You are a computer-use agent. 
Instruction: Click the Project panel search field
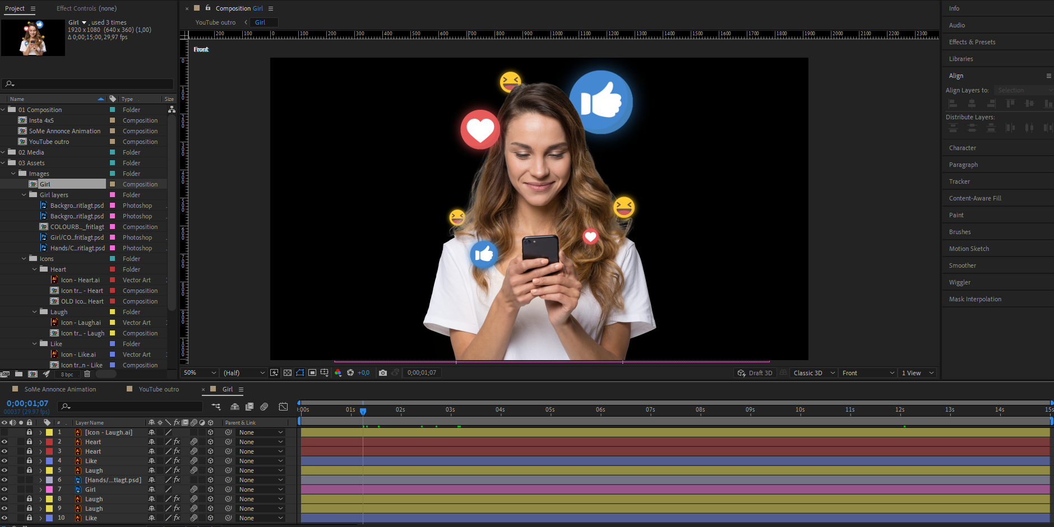tap(87, 84)
